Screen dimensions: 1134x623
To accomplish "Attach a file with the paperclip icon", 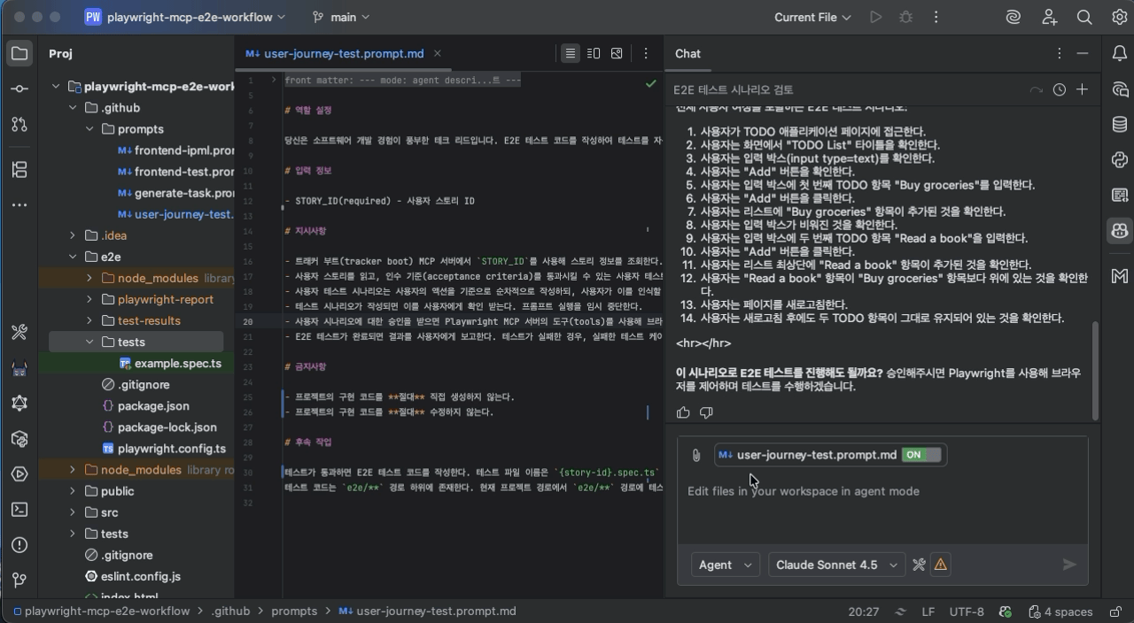I will 696,455.
